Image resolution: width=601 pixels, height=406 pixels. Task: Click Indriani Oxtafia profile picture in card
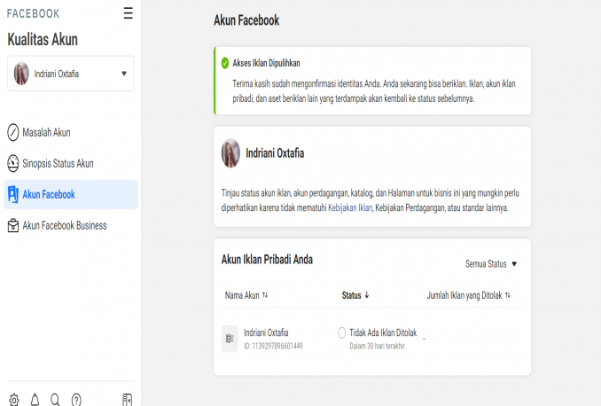pyautogui.click(x=230, y=152)
